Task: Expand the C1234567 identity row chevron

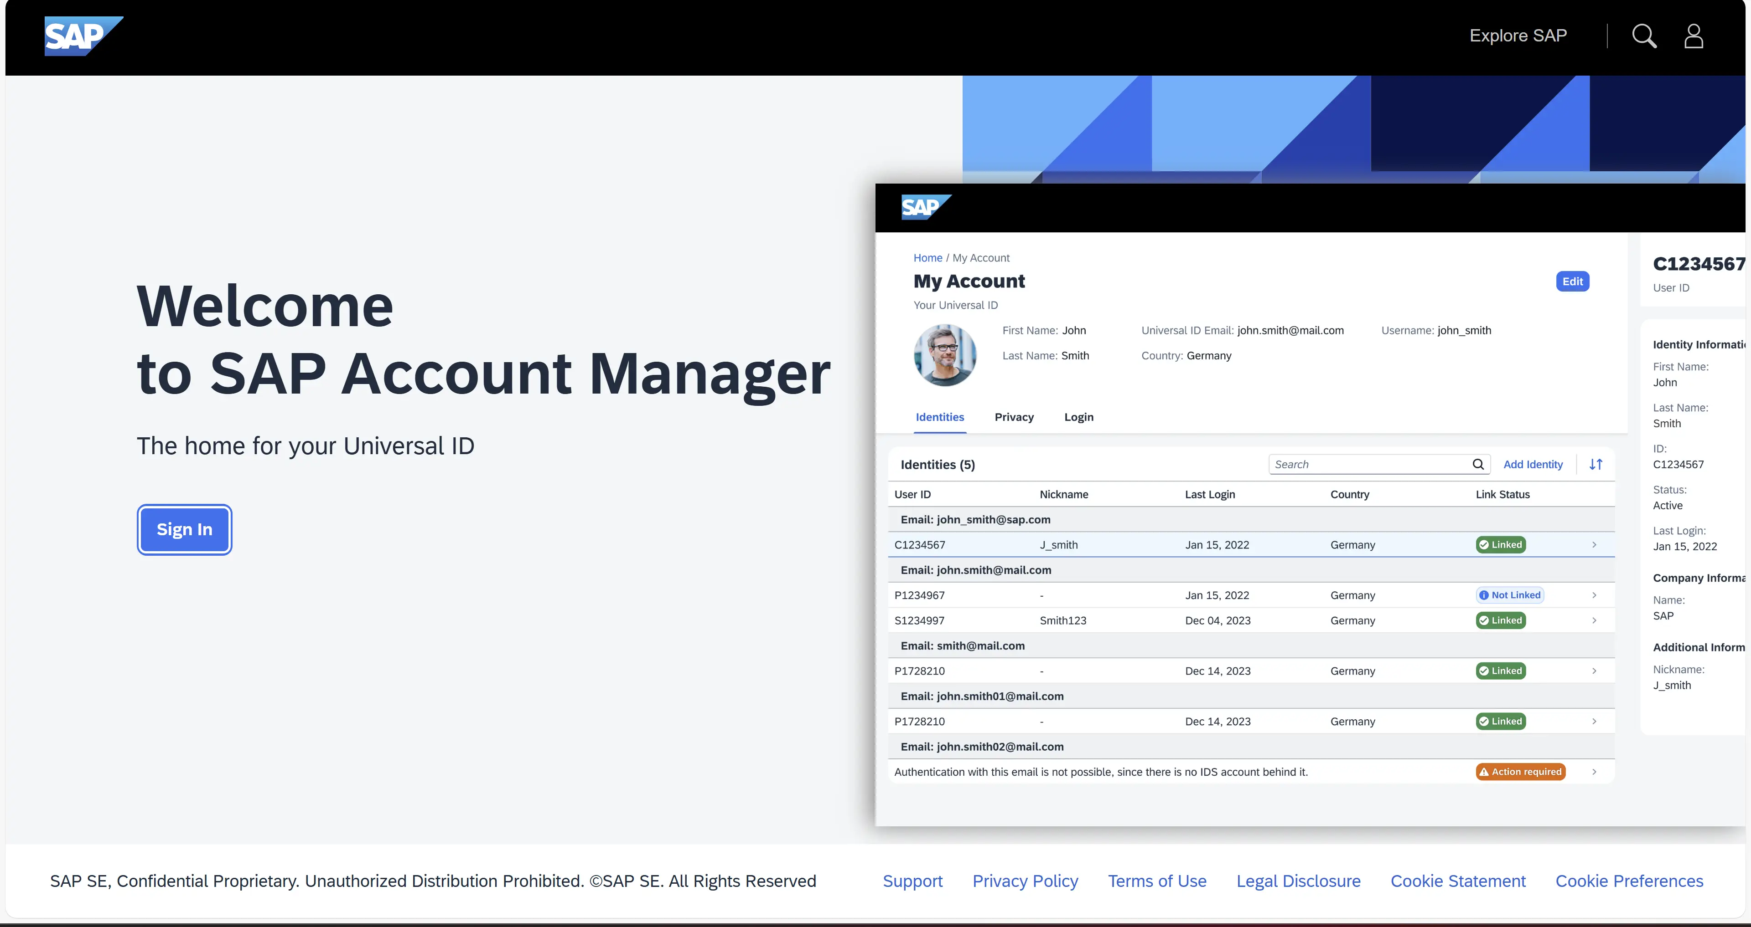Action: coord(1594,545)
